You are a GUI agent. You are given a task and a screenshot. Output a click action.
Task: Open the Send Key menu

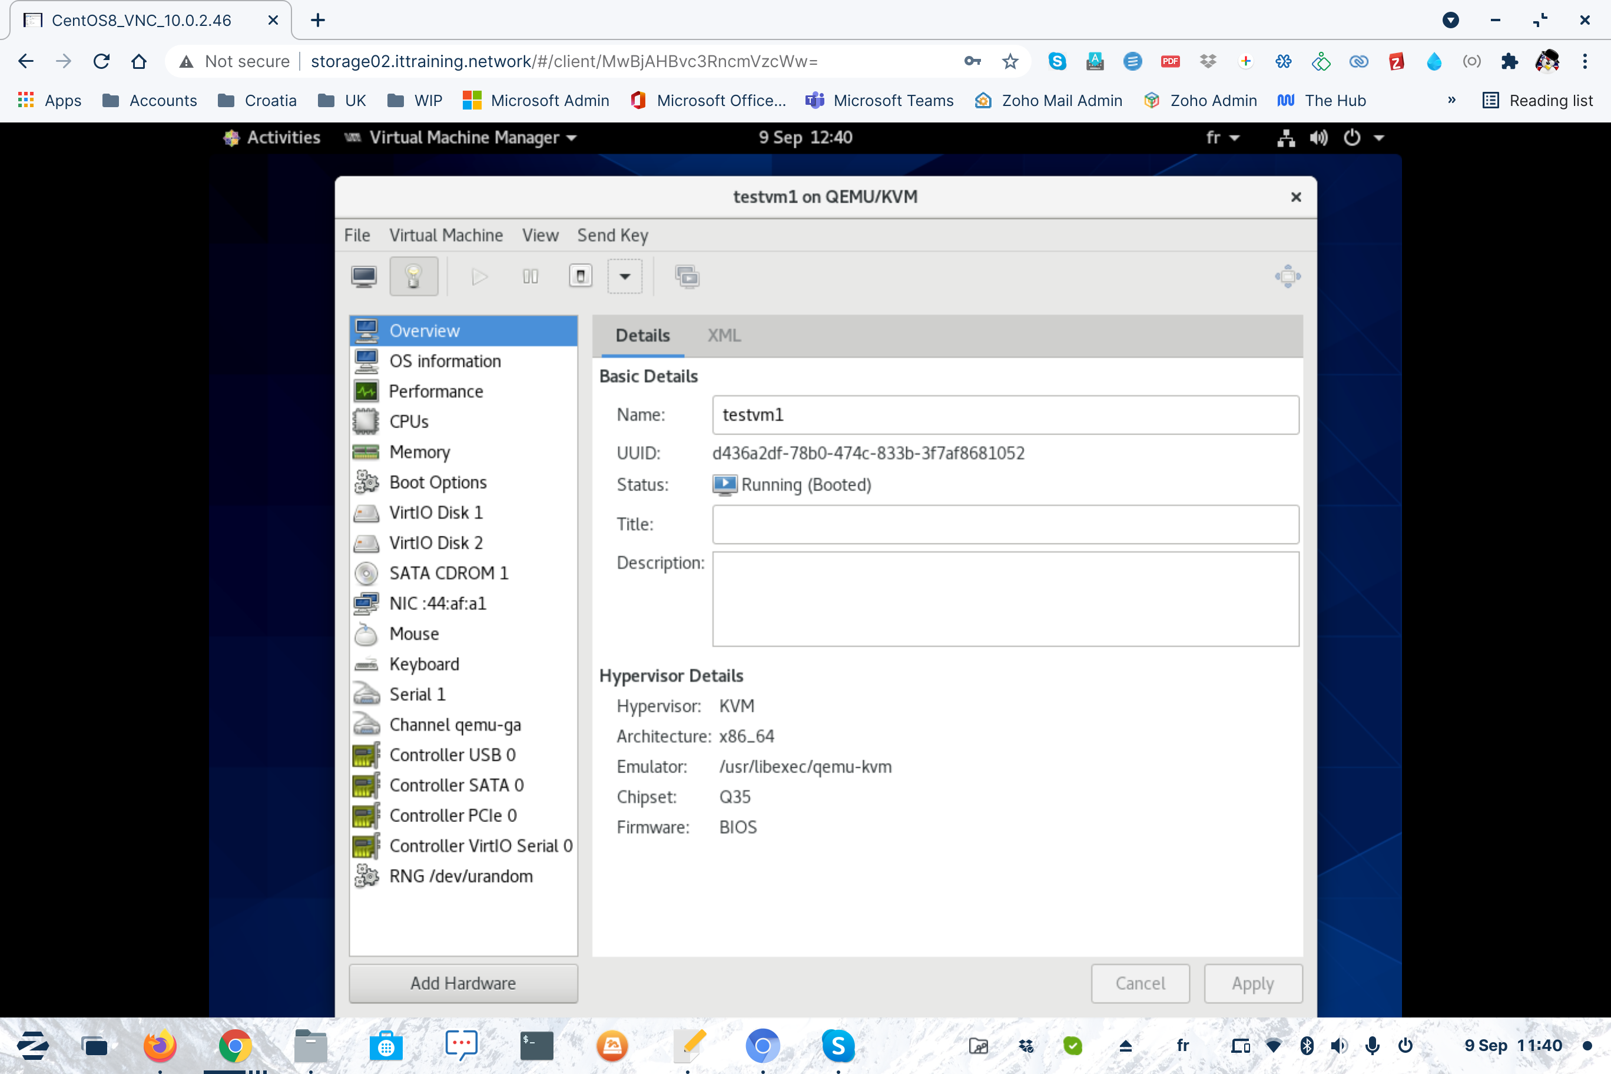click(612, 235)
